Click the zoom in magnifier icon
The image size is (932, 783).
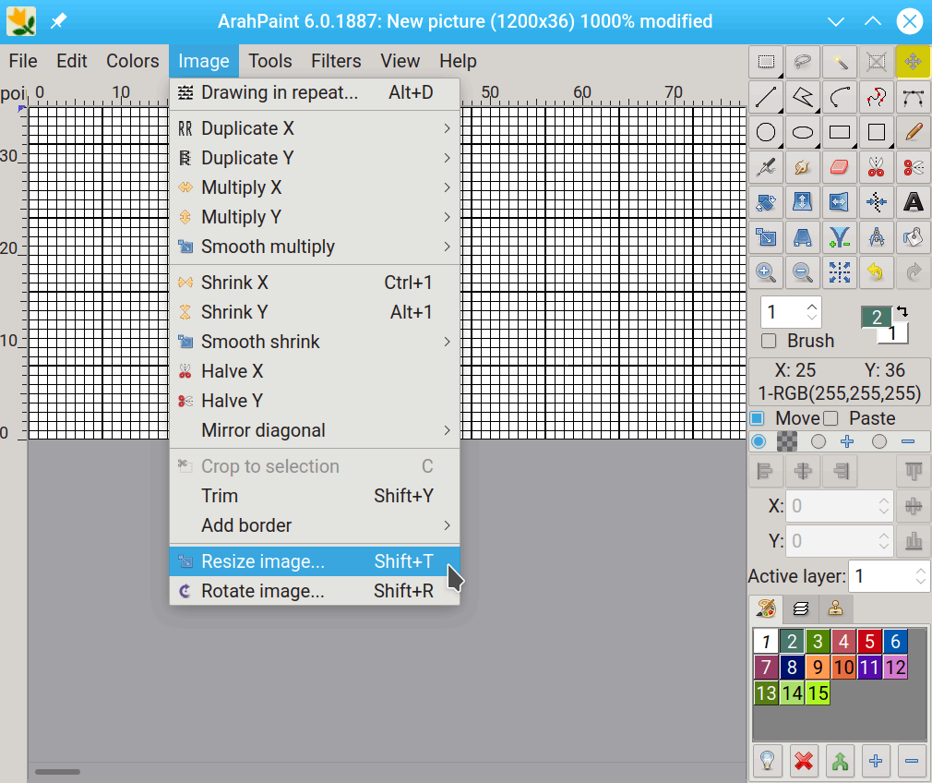point(766,271)
